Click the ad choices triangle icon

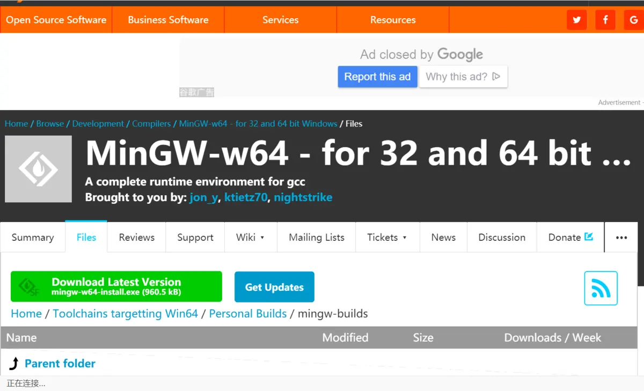pos(496,77)
